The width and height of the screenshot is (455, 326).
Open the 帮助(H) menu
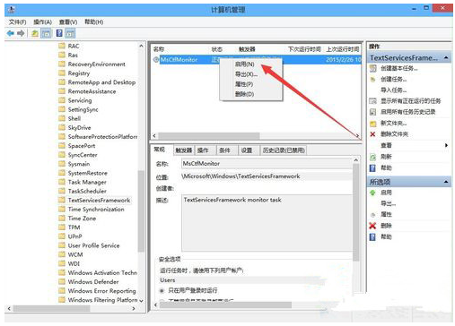pos(94,22)
